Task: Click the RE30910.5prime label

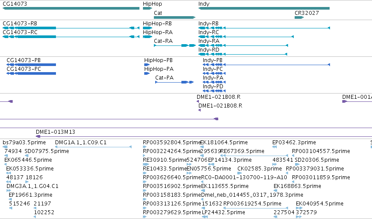Action: click(x=165, y=160)
